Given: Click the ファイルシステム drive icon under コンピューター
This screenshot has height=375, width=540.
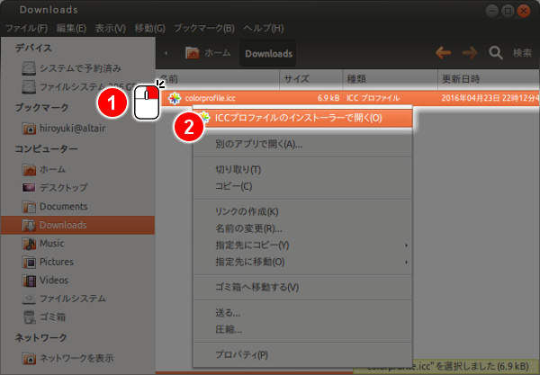Looking at the screenshot, I should coord(29,299).
